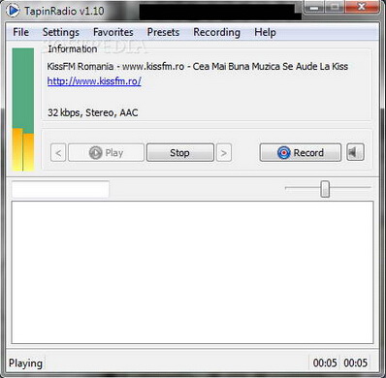Click inside the empty station list area
386x378 pixels.
[192, 272]
